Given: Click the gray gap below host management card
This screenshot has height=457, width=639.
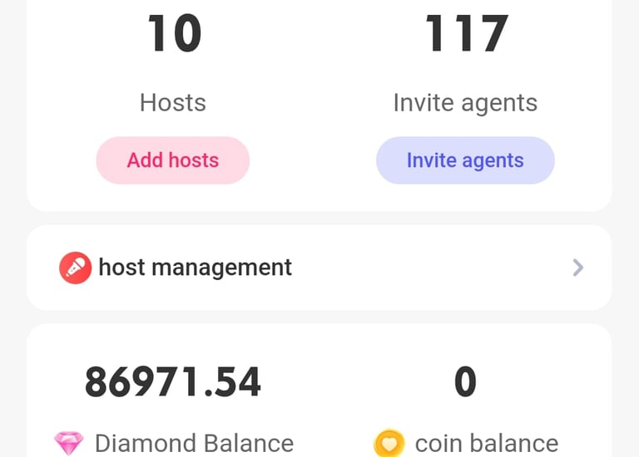Looking at the screenshot, I should coord(319,317).
